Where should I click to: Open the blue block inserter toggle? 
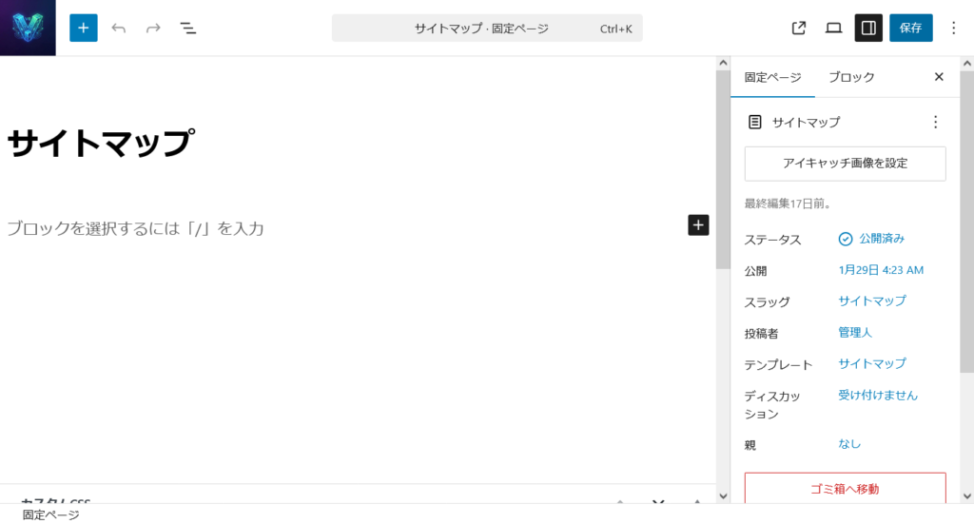pos(84,28)
